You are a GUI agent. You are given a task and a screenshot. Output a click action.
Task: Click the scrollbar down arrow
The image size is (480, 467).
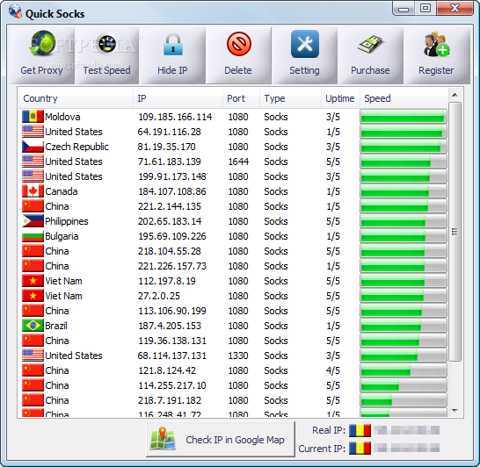455,410
